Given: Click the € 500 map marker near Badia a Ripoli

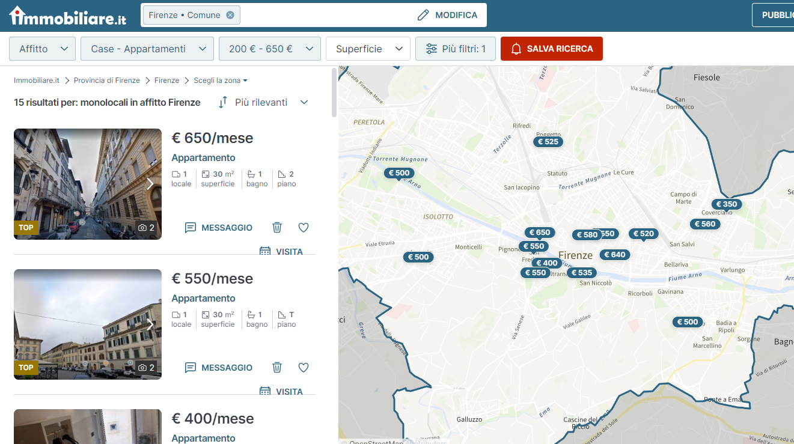Looking at the screenshot, I should (688, 322).
